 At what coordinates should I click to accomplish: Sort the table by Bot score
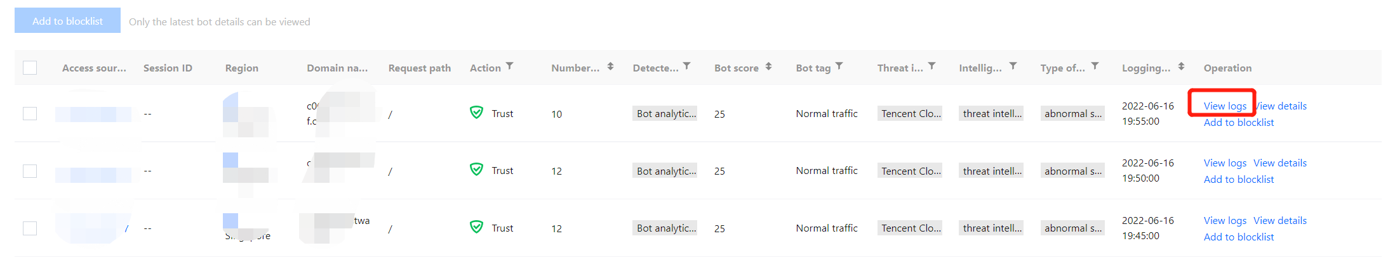[768, 66]
